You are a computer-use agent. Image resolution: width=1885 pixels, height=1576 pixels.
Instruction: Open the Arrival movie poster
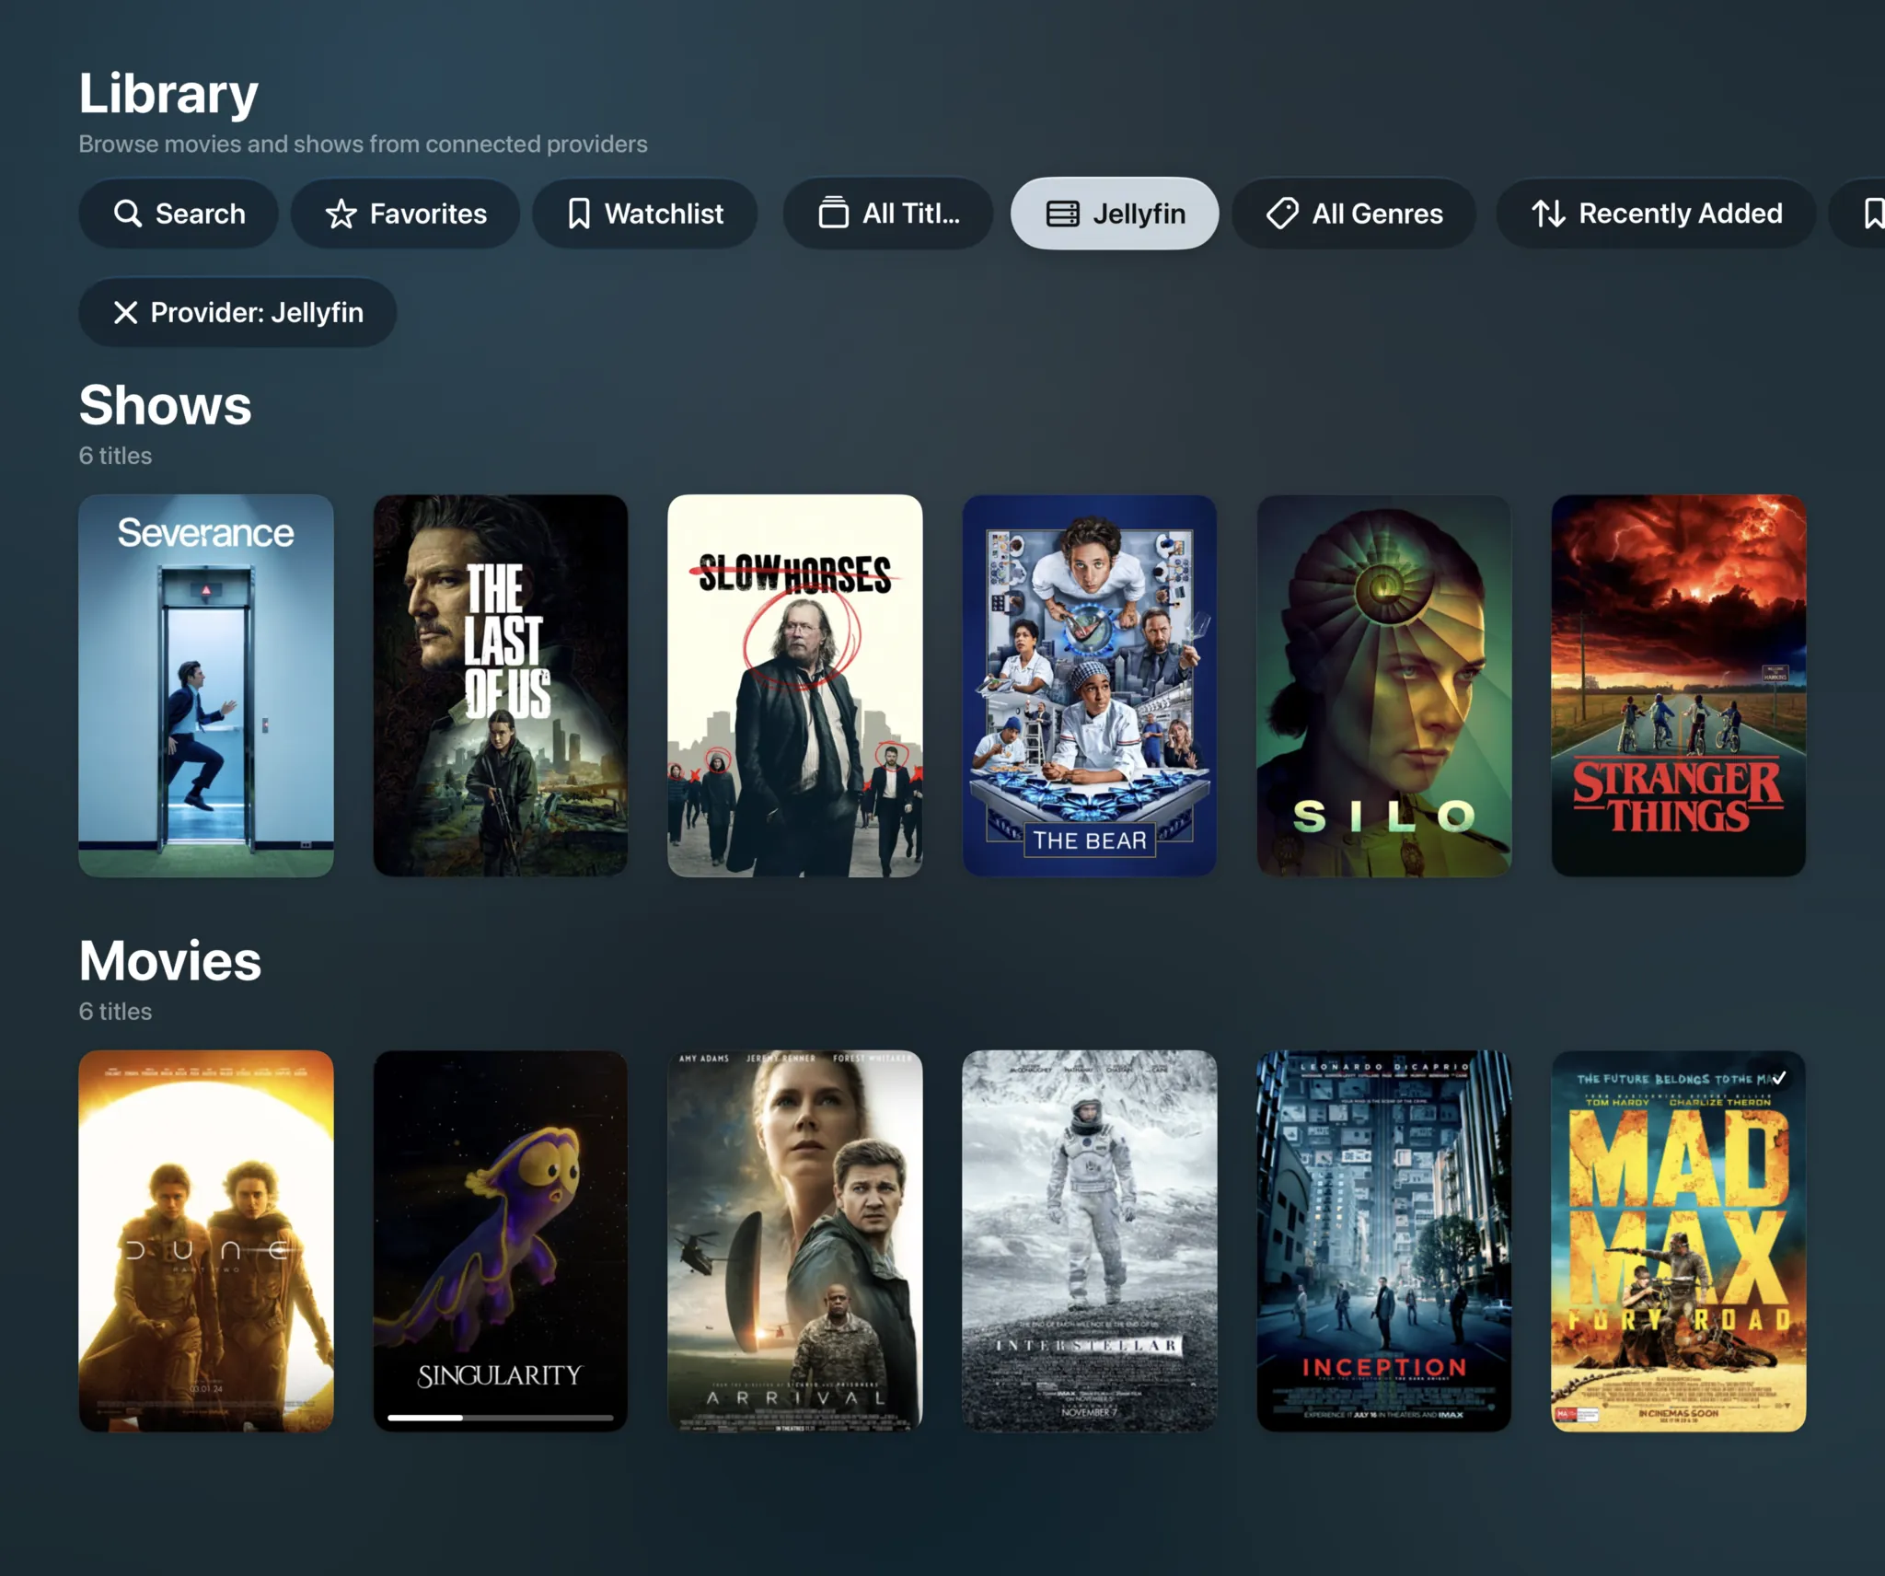pos(795,1241)
